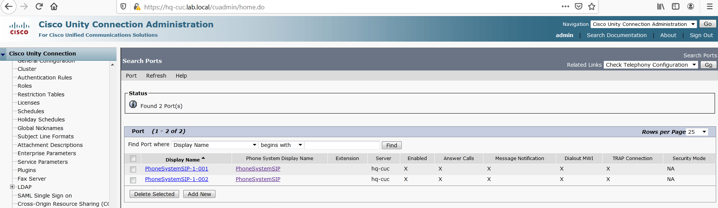Open the Firefox hamburger menu

[x=710, y=6]
